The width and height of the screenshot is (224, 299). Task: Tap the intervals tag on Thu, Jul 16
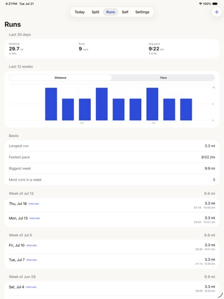(34, 204)
